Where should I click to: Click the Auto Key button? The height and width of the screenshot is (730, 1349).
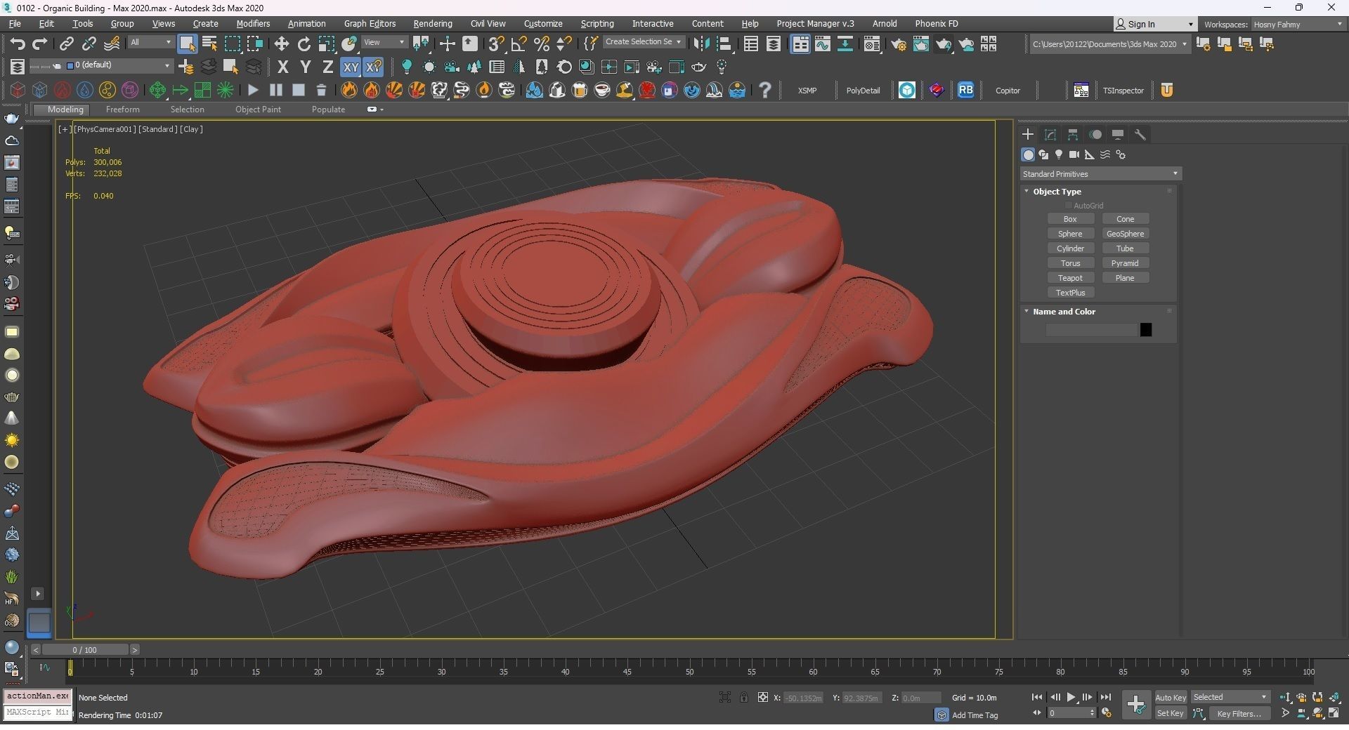tap(1171, 698)
